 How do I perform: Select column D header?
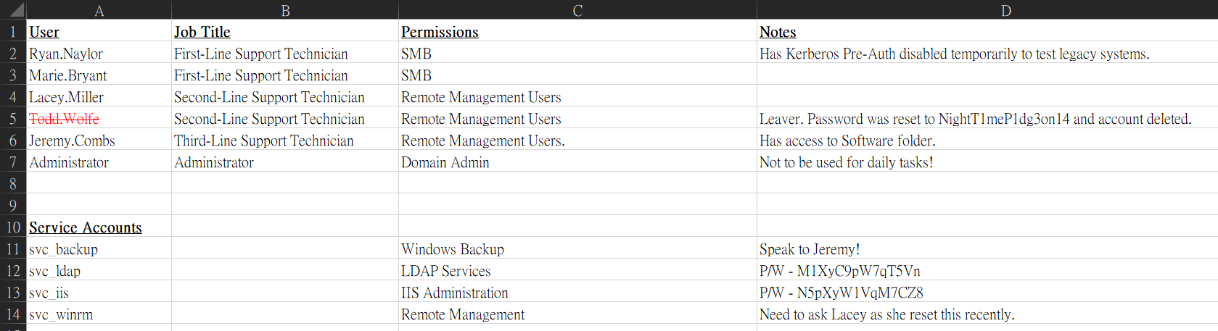coord(1005,10)
